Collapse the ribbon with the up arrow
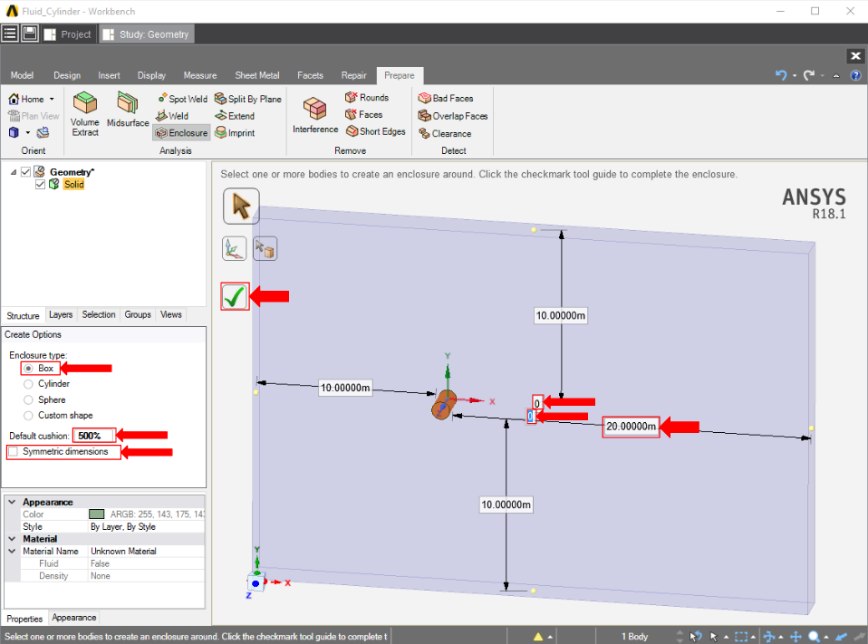 tap(836, 76)
